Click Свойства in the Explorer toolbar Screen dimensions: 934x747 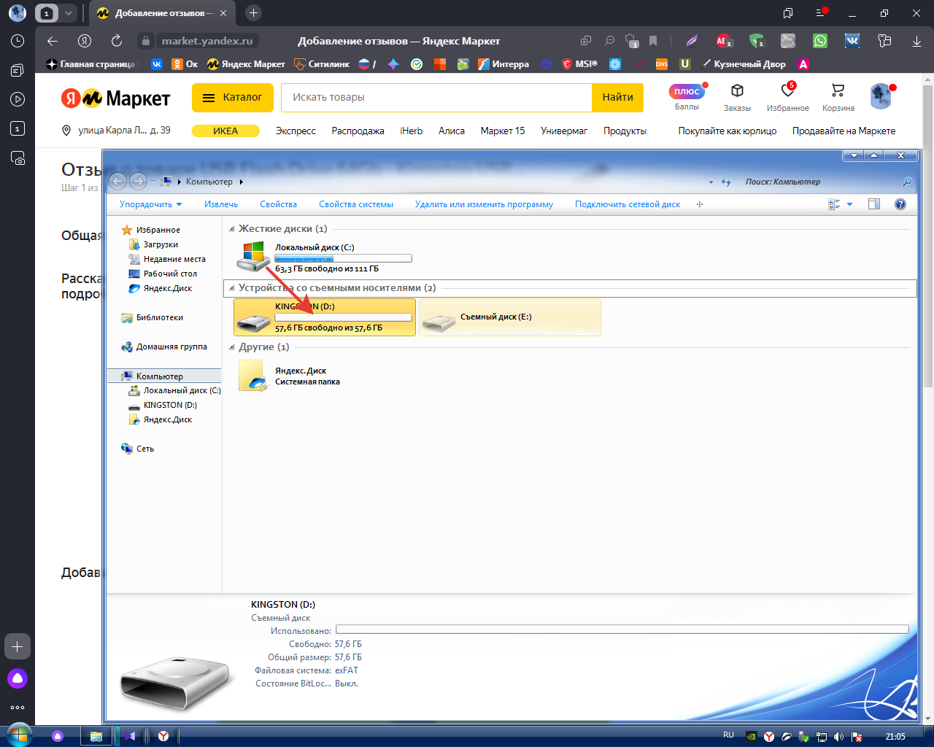[278, 204]
